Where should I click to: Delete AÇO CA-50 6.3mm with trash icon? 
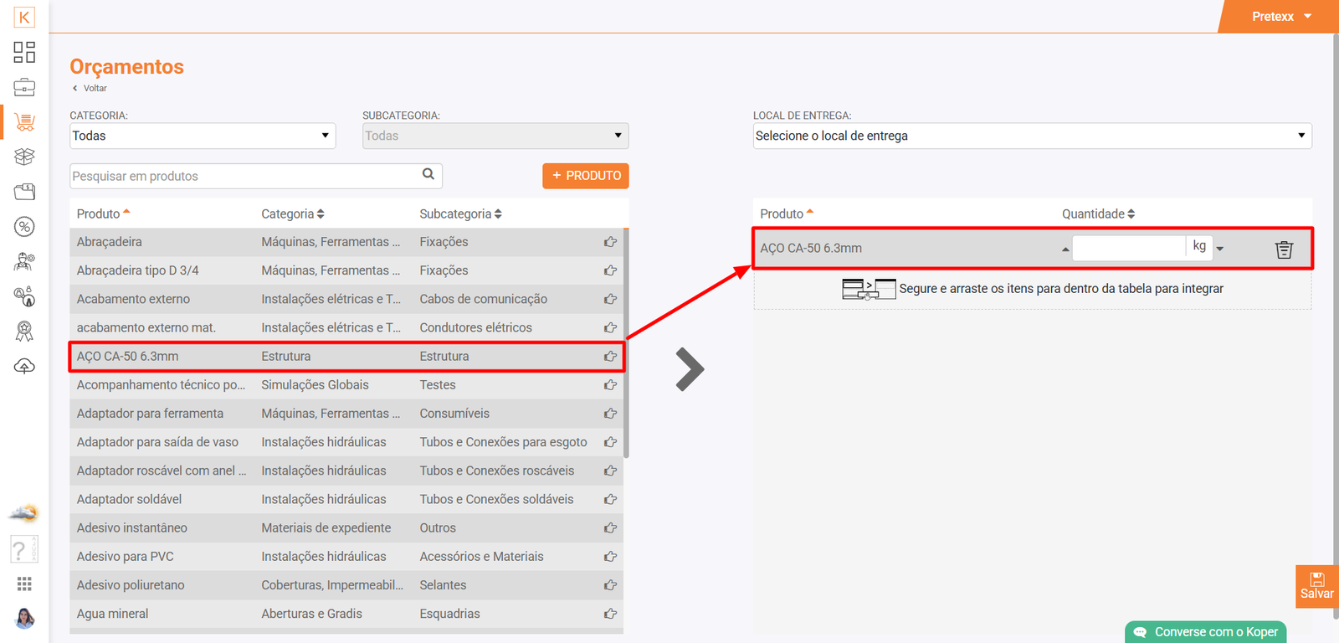1284,249
